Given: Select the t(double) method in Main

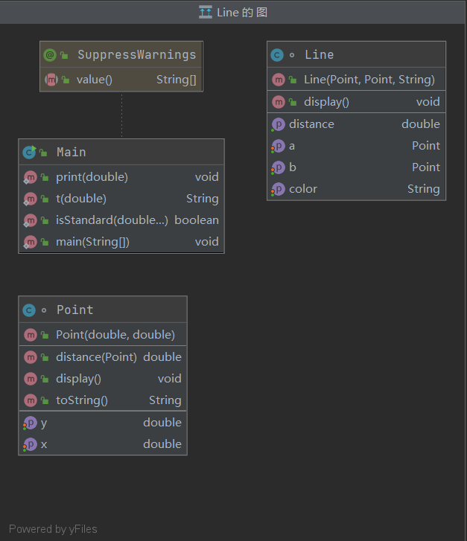Looking at the screenshot, I should coord(121,199).
